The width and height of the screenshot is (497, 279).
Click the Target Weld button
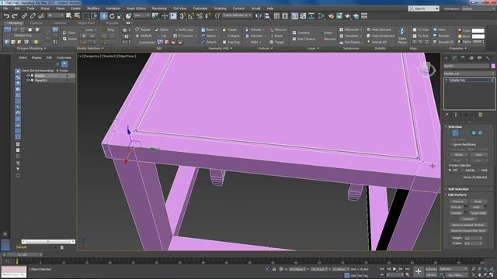[x=478, y=213]
